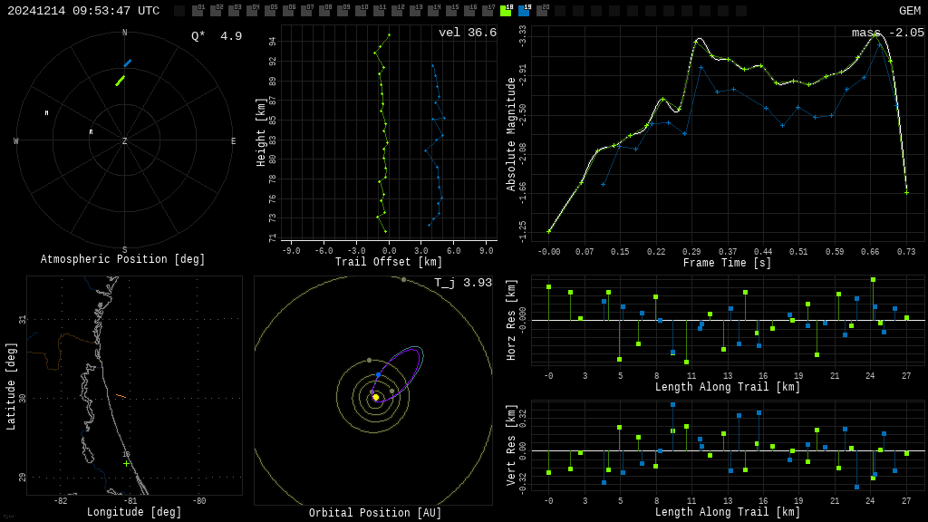Image resolution: width=928 pixels, height=522 pixels.
Task: Click the green station cross on the map
Action: tap(126, 463)
